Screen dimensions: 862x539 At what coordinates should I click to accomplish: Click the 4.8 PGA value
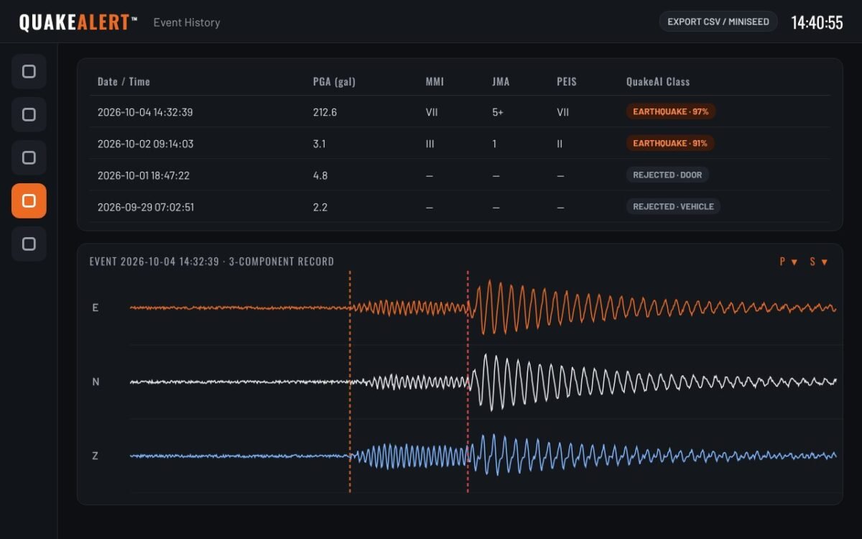point(320,175)
